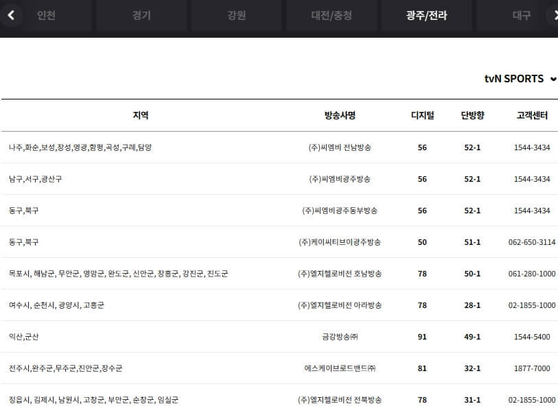Click the 지역 column header
This screenshot has height=415, width=558.
click(x=141, y=115)
